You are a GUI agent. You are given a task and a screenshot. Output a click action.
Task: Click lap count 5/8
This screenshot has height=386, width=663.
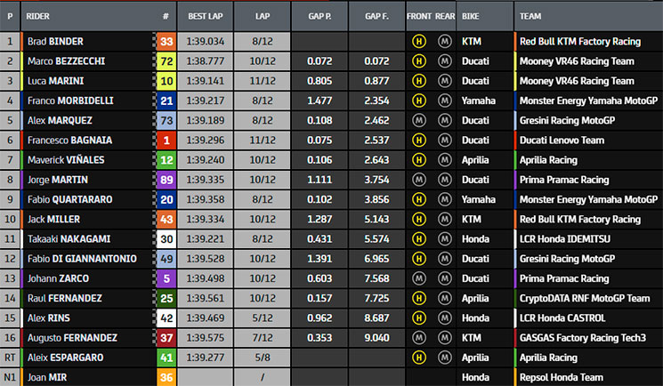coord(263,358)
